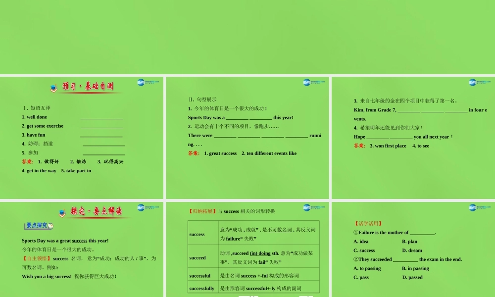This screenshot has width=495, height=297.
Task: Open the 要点探究 section banner
Action: click(x=38, y=225)
